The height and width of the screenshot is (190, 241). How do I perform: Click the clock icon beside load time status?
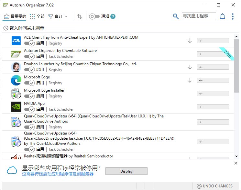coord(6,28)
